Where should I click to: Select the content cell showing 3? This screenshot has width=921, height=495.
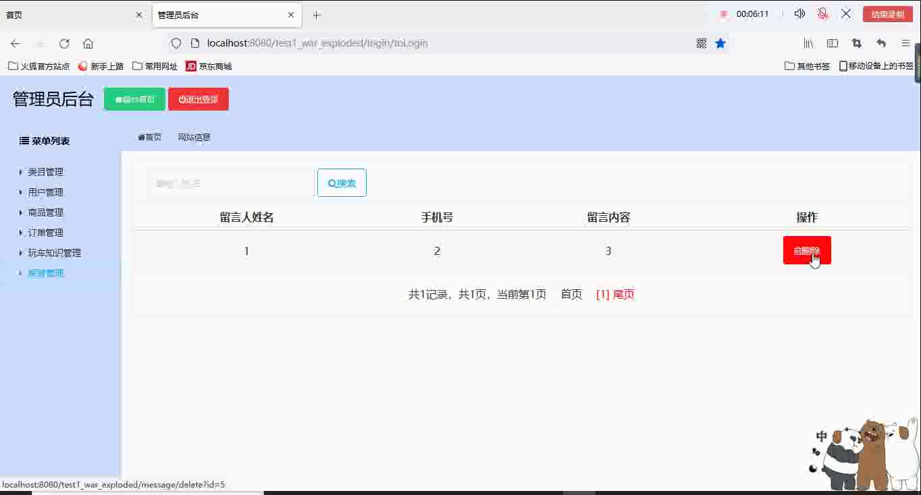pos(608,251)
